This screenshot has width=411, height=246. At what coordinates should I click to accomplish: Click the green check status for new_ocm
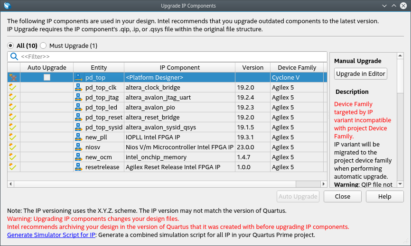point(13,157)
